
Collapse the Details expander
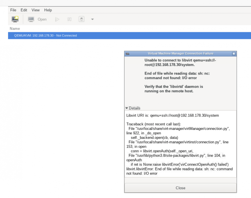pyautogui.click(x=133, y=108)
